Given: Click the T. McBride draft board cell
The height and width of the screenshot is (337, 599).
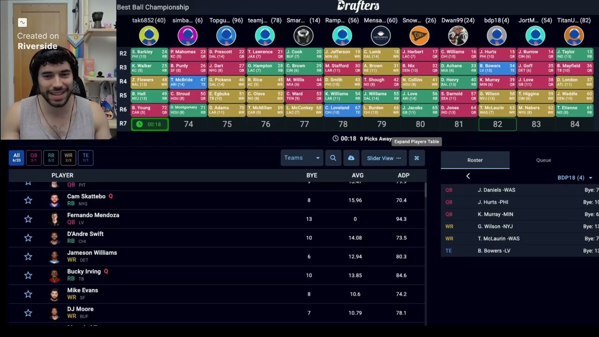Looking at the screenshot, I should tap(188, 82).
